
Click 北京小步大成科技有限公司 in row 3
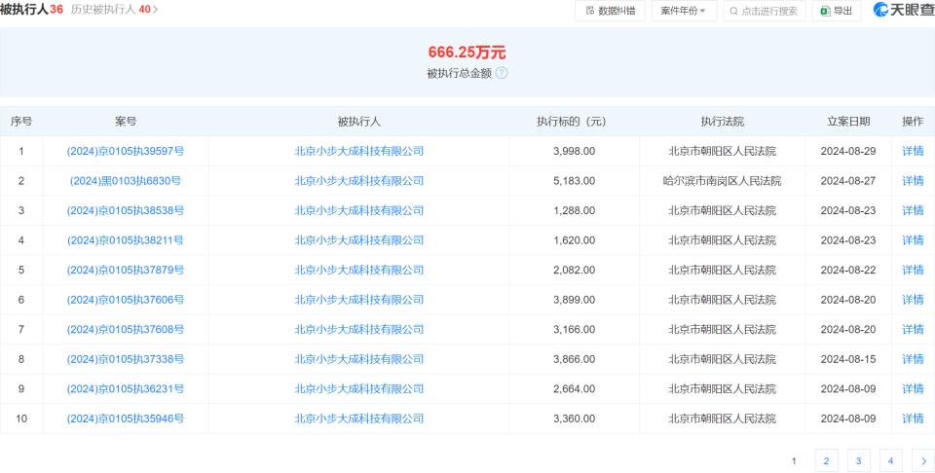coord(359,210)
